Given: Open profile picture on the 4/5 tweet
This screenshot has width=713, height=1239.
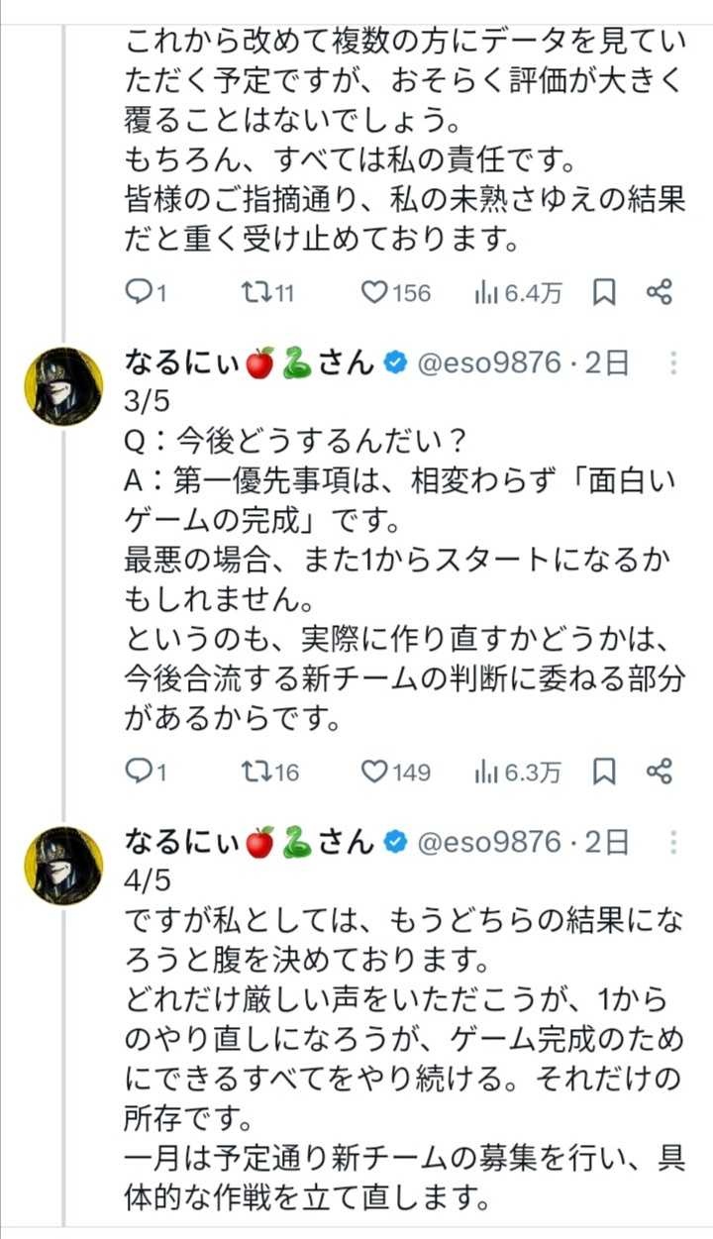Looking at the screenshot, I should (63, 865).
